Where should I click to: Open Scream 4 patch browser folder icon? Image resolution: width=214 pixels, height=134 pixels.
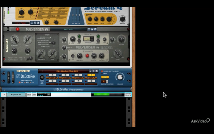pyautogui.click(x=35, y=23)
